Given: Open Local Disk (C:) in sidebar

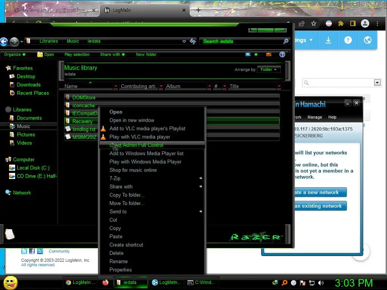Looking at the screenshot, I should pos(33,168).
